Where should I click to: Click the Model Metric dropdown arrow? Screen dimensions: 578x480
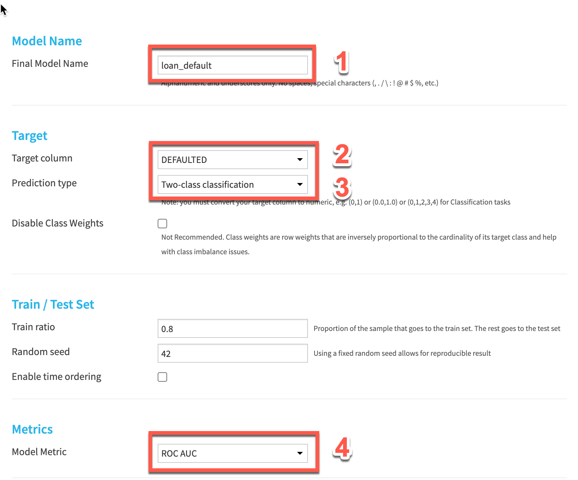[300, 453]
